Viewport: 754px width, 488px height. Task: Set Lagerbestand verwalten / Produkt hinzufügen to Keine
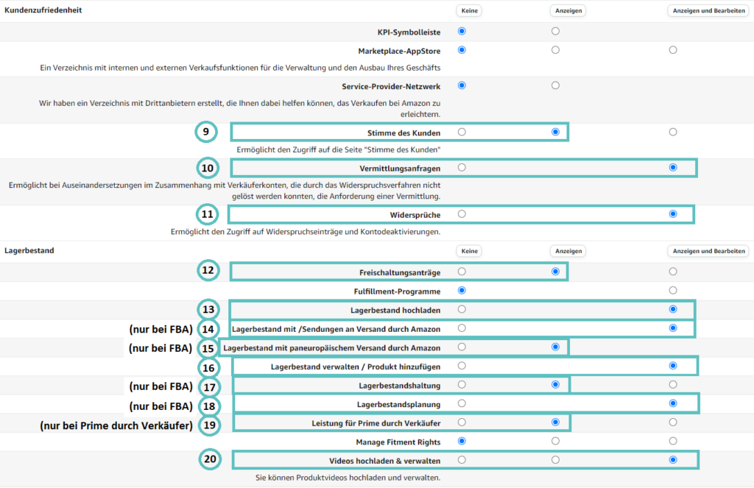pos(462,366)
